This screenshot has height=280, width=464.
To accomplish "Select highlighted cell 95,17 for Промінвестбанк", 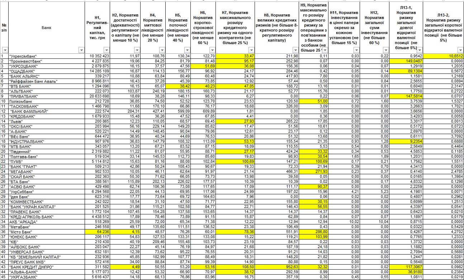I will coord(235,61).
